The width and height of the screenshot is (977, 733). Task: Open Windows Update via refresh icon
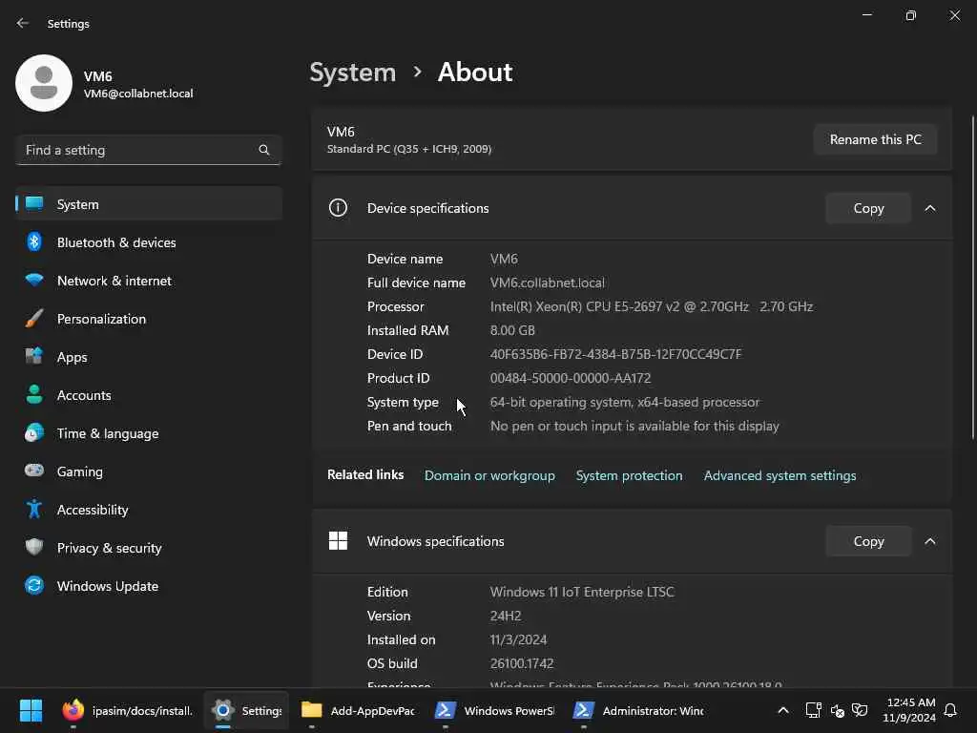coord(34,585)
